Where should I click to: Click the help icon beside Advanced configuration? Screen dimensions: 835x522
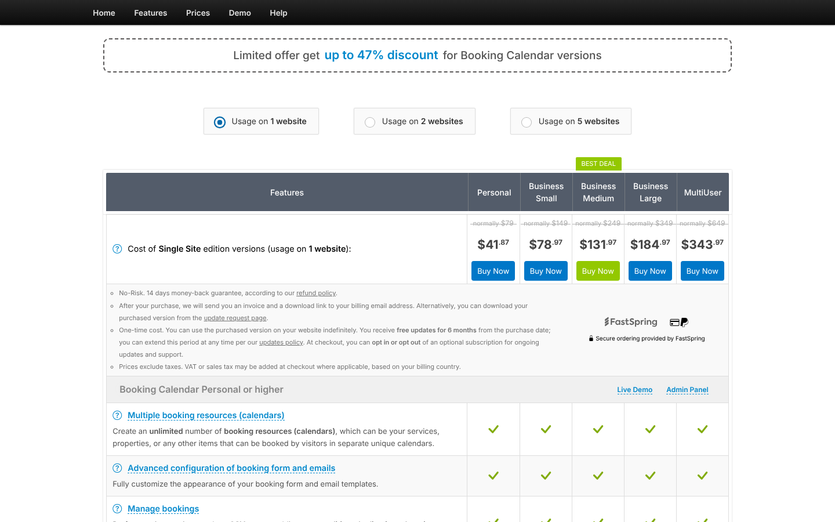[117, 468]
